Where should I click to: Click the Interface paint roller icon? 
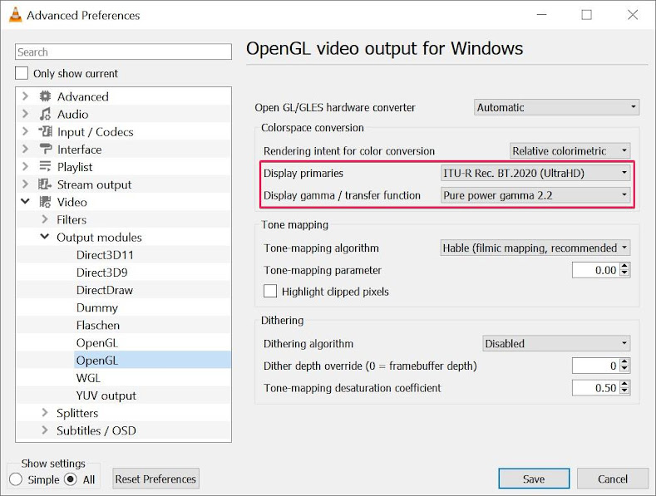coord(45,150)
